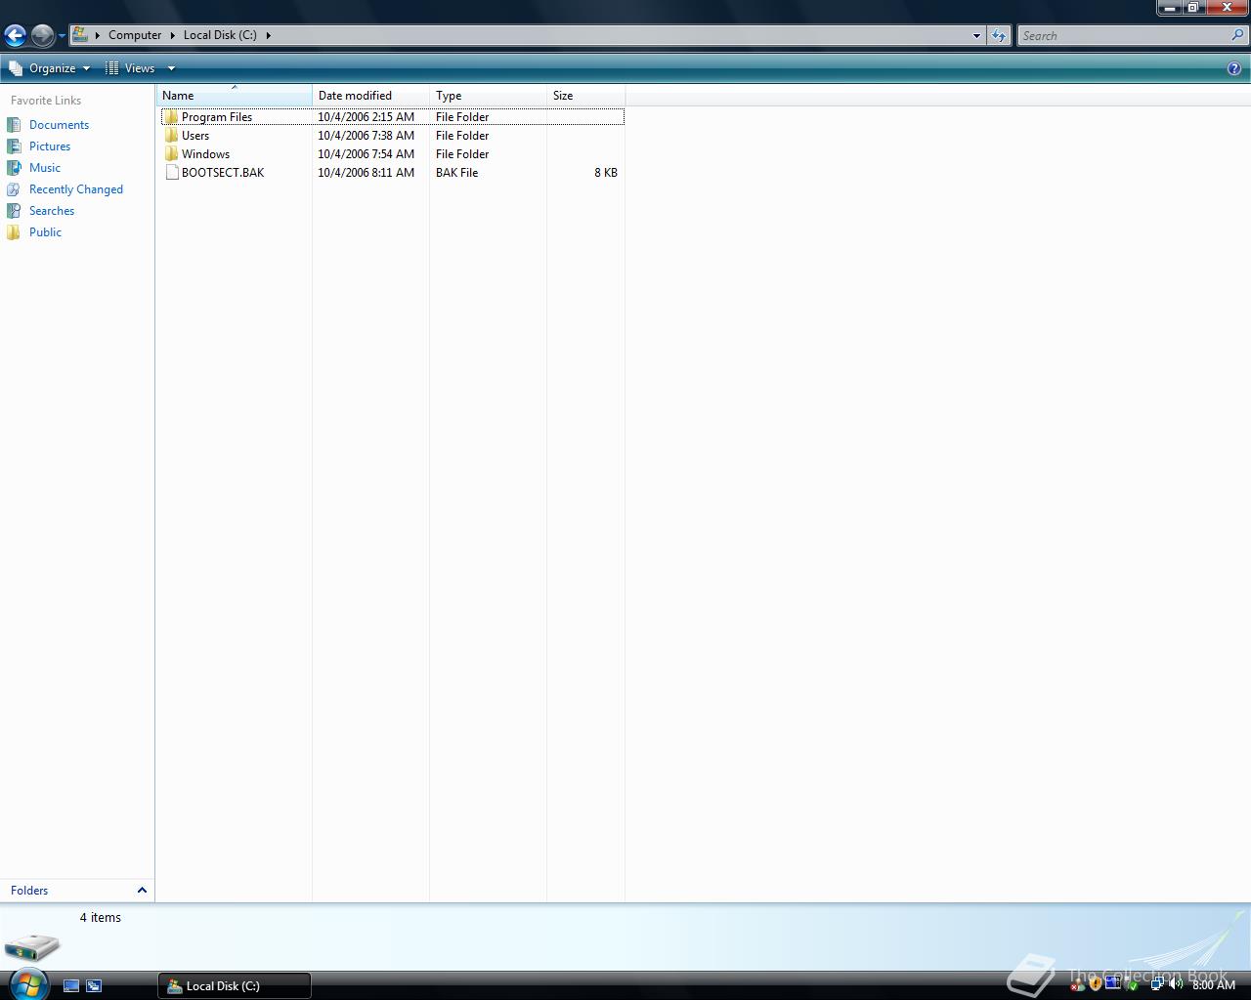Click the drive icon in address bar
1251x1000 pixels.
(81, 35)
